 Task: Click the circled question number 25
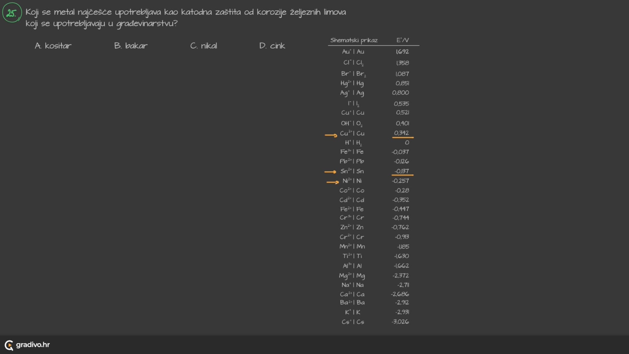point(12,13)
